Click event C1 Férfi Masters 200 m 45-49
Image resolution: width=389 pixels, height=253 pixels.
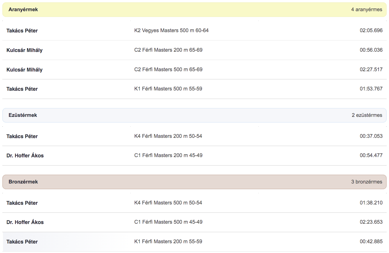tap(168, 155)
